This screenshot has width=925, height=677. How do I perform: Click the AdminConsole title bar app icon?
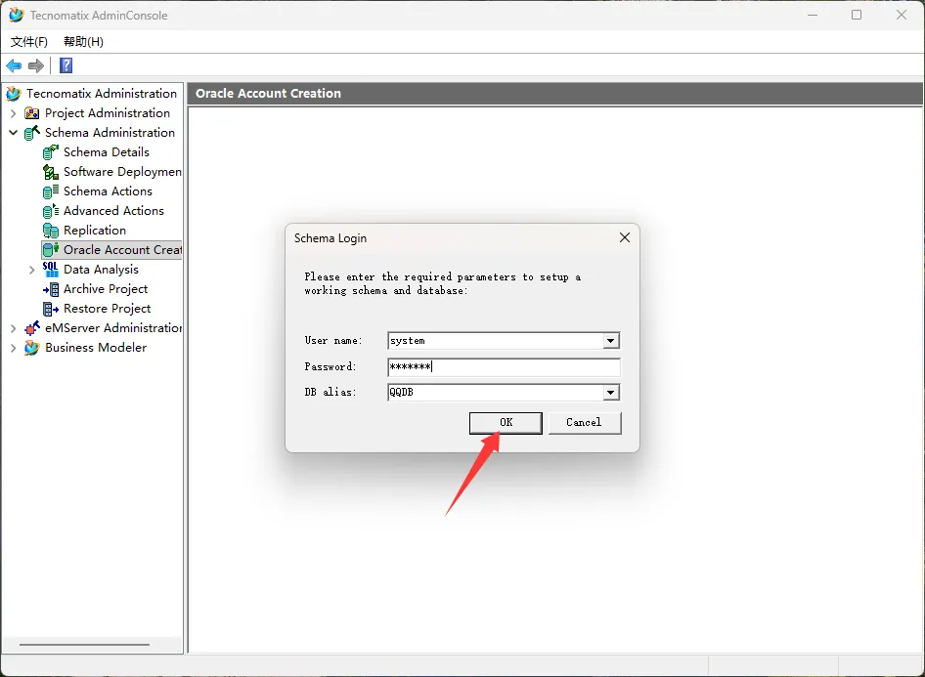[x=17, y=16]
